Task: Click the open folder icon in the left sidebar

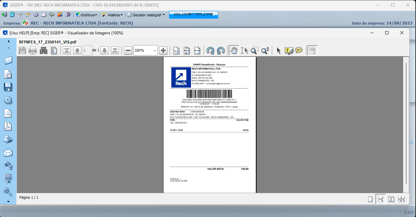Action: (x=8, y=60)
